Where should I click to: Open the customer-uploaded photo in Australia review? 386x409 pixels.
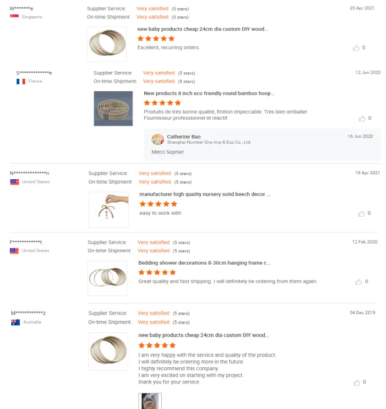(x=150, y=400)
